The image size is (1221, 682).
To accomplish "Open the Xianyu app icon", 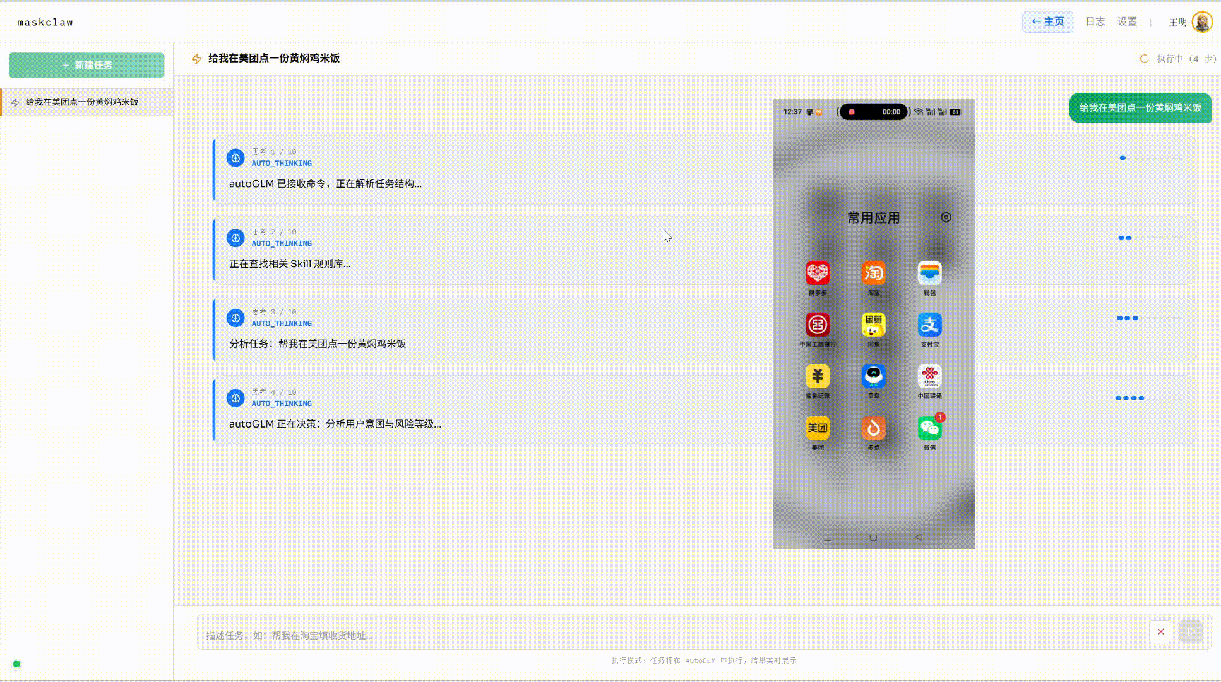I will (874, 325).
